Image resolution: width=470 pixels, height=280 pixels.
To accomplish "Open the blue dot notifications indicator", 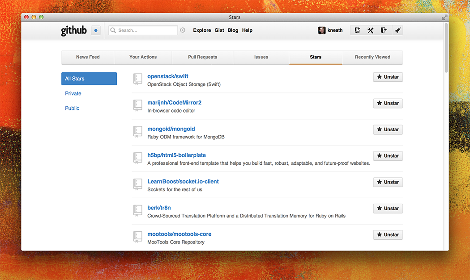I will tap(96, 30).
